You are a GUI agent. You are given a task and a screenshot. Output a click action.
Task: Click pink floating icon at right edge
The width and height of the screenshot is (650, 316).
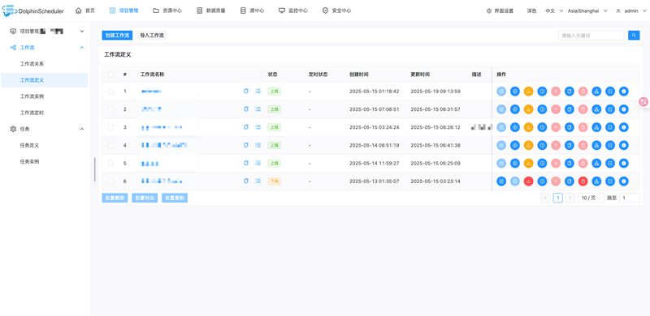click(x=643, y=101)
